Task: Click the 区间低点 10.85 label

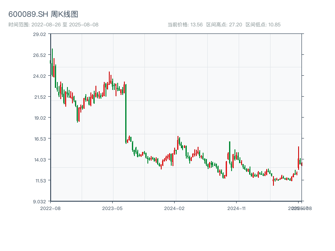Action: [263, 25]
